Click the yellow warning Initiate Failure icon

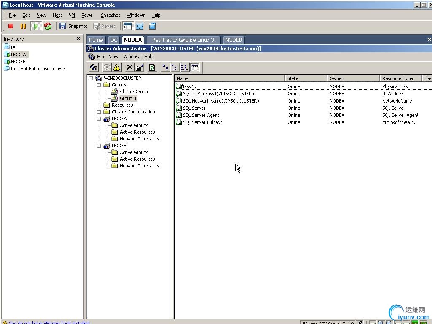(x=116, y=67)
